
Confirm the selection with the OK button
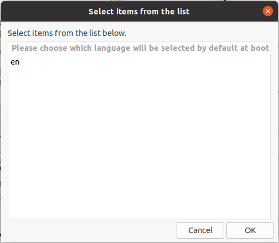click(x=250, y=230)
